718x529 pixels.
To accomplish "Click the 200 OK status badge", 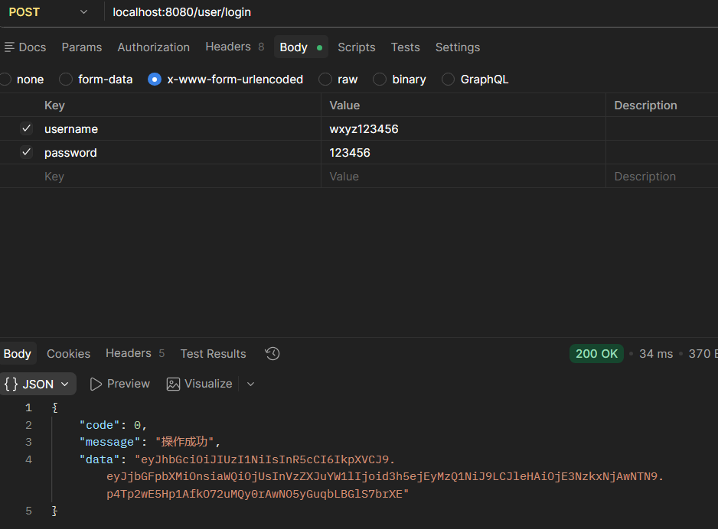I will point(596,353).
